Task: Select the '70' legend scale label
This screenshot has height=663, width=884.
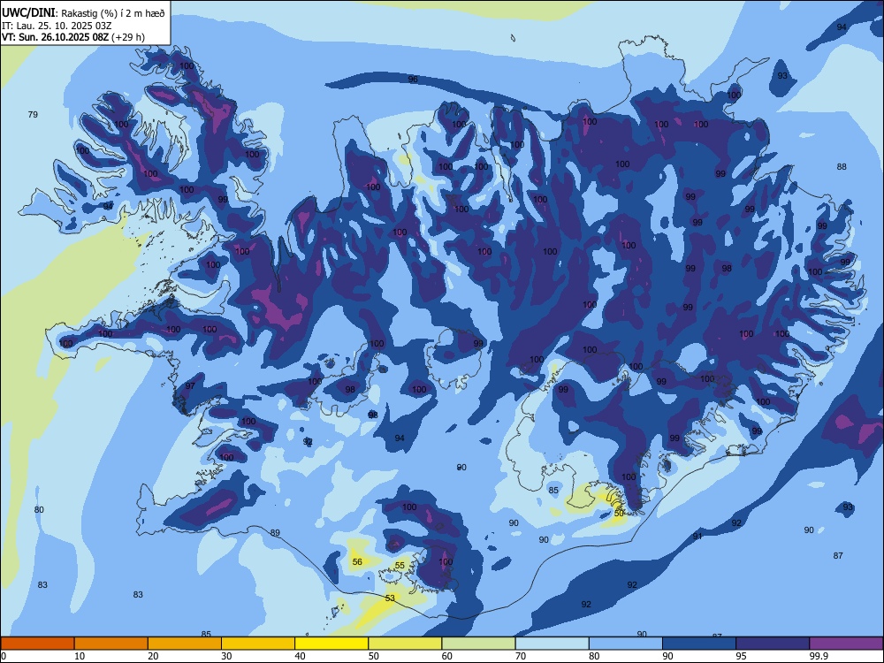Action: coord(521,656)
